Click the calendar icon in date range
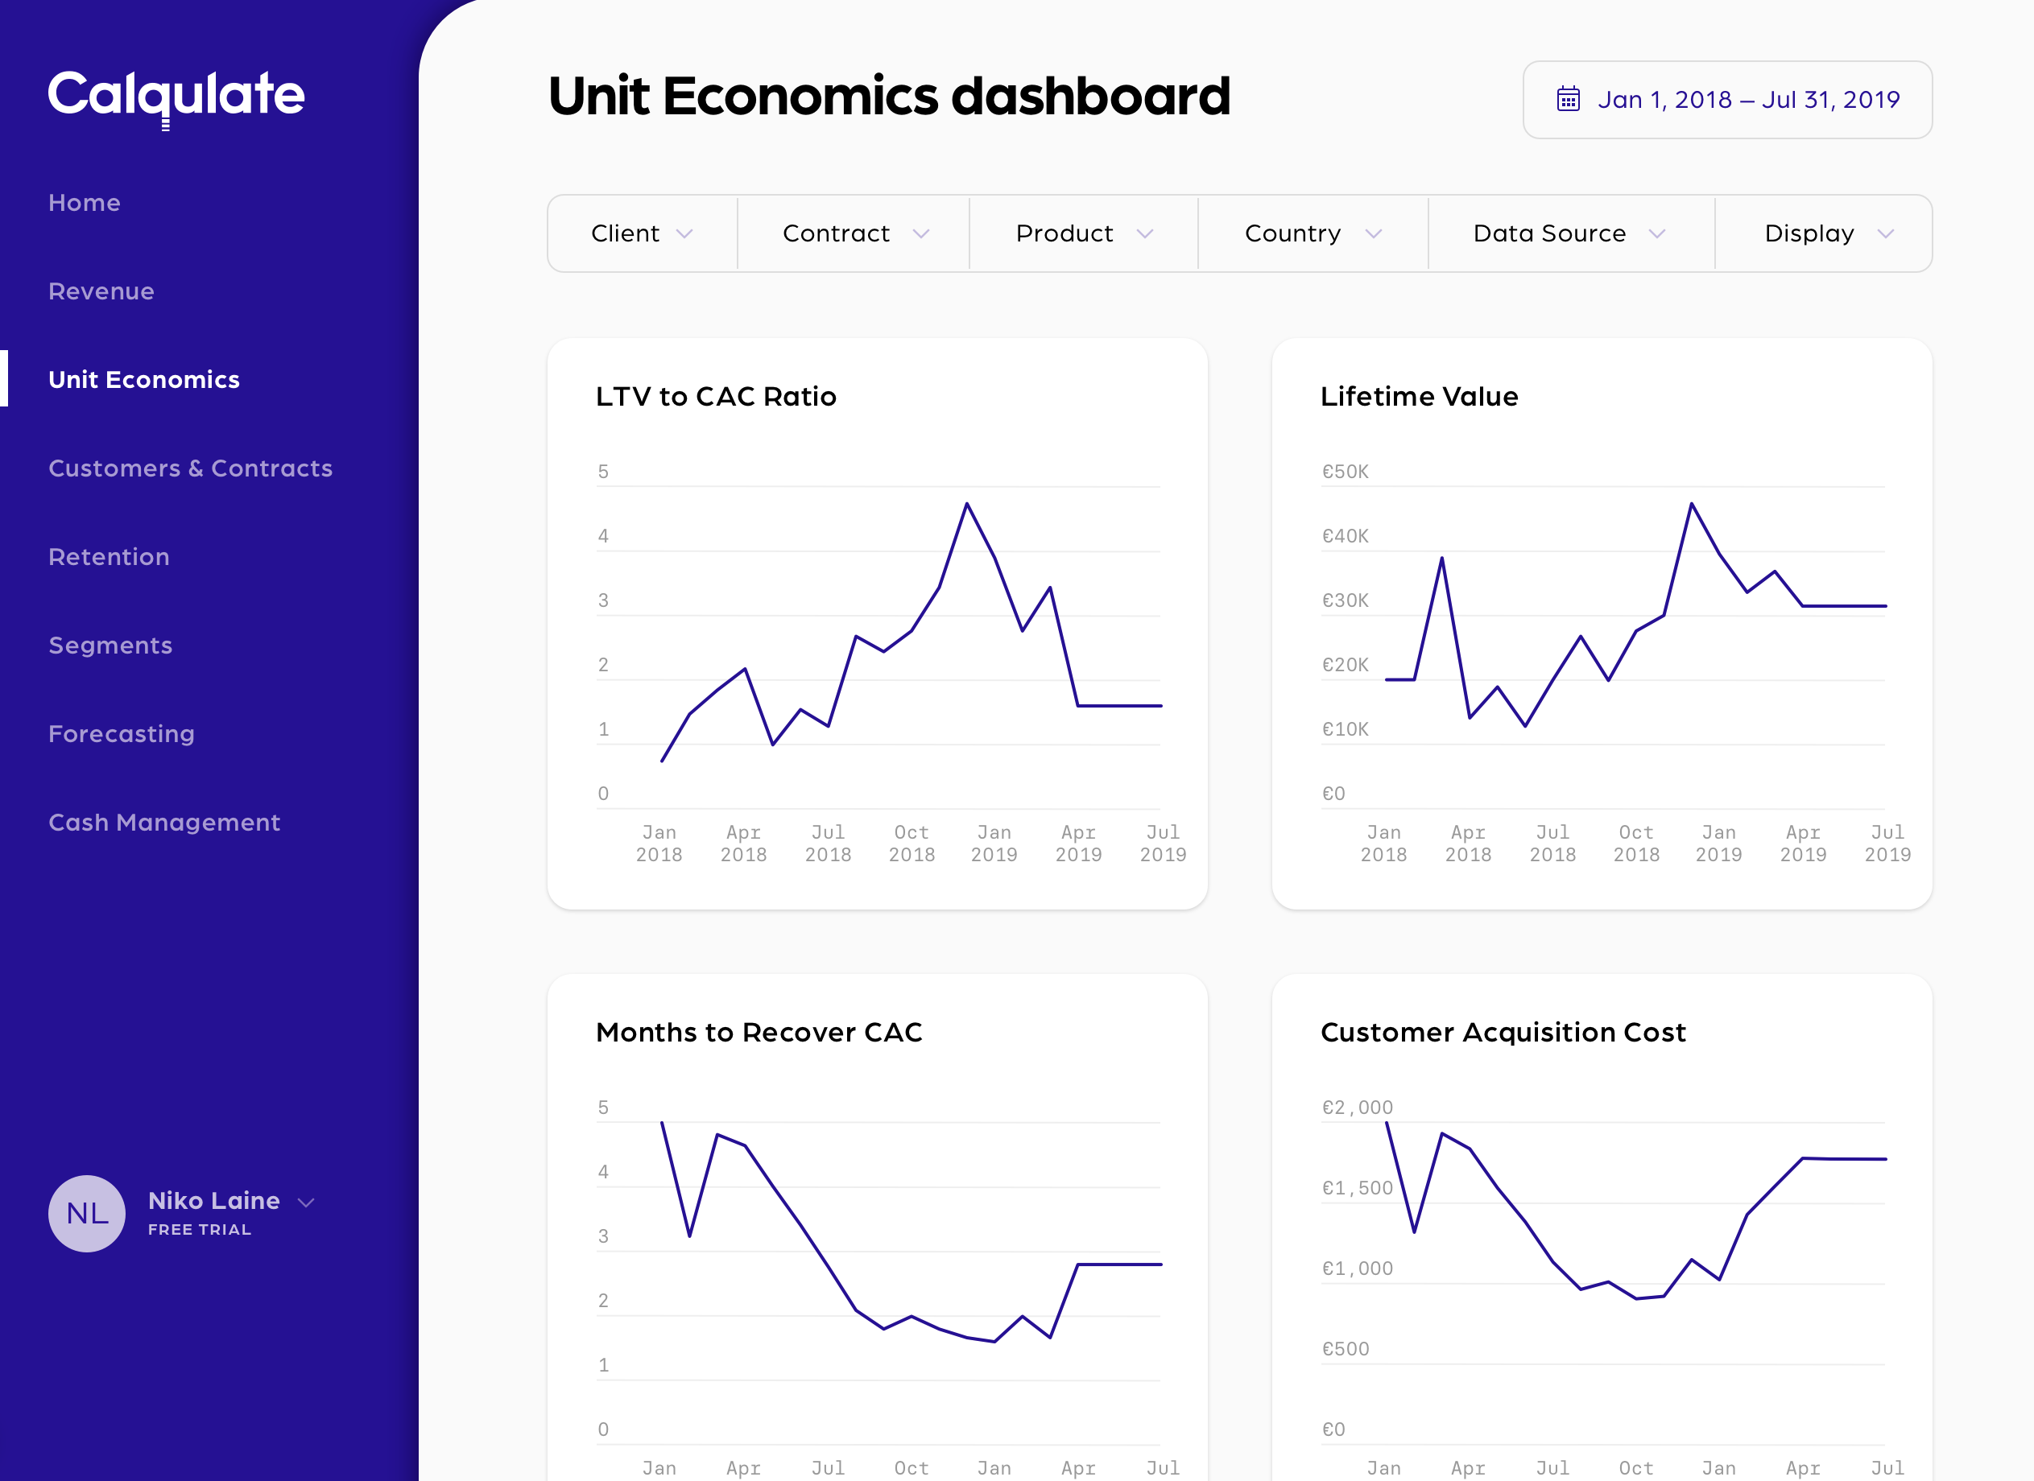Screen dimensions: 2034x1481 1568,100
